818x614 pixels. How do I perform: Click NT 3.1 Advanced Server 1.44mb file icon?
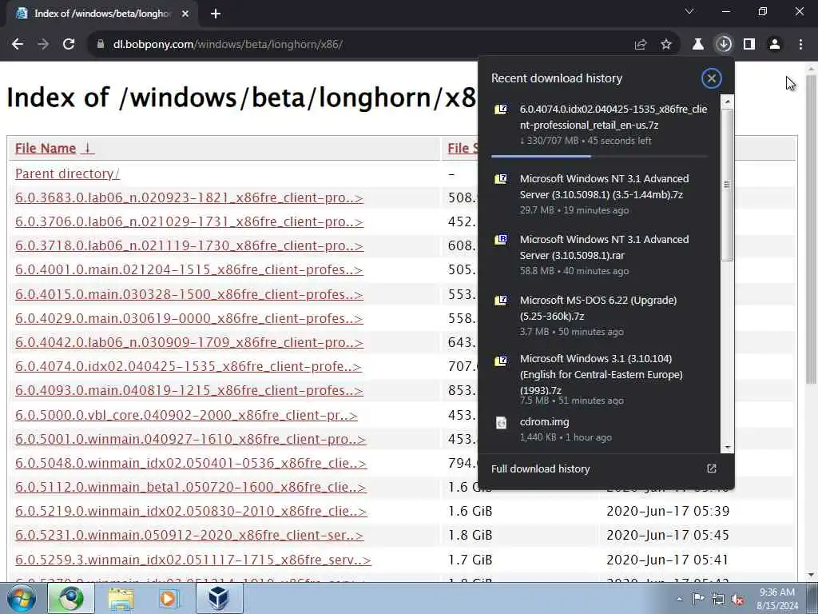(501, 179)
